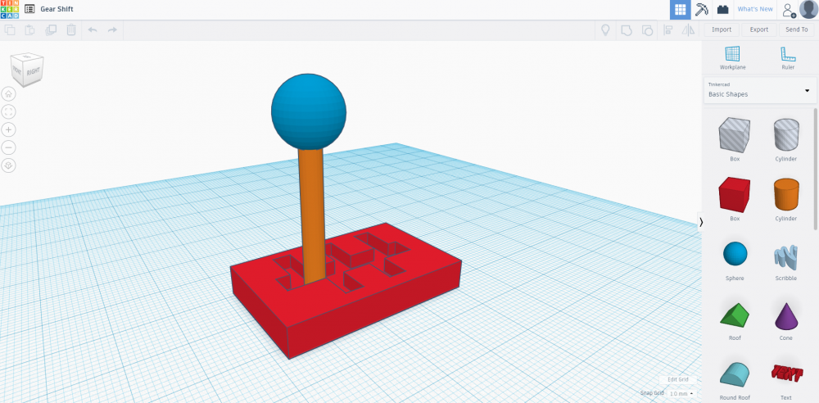Collapse the shapes panel with the chevron
The height and width of the screenshot is (403, 819).
point(700,222)
